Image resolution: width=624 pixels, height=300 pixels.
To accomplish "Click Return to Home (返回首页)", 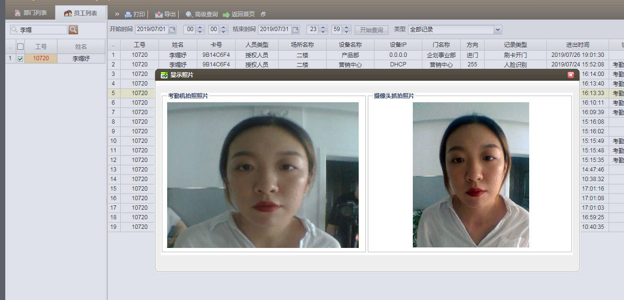I will point(238,14).
